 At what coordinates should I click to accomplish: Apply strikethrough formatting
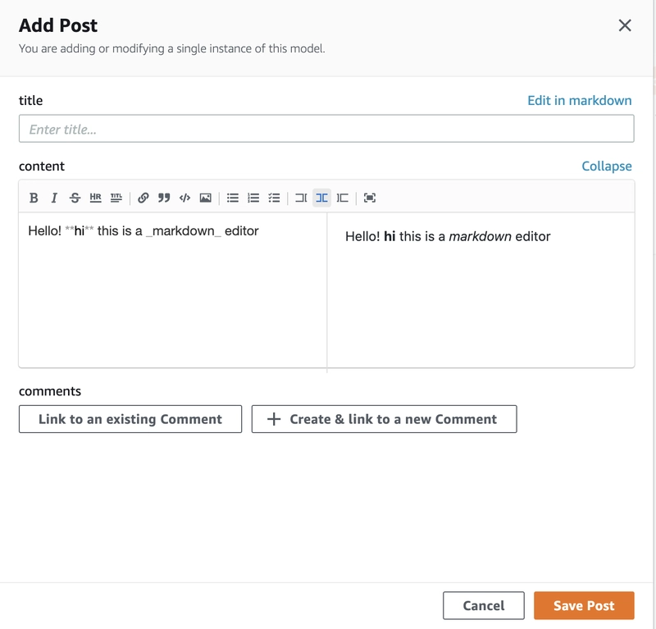pyautogui.click(x=75, y=198)
